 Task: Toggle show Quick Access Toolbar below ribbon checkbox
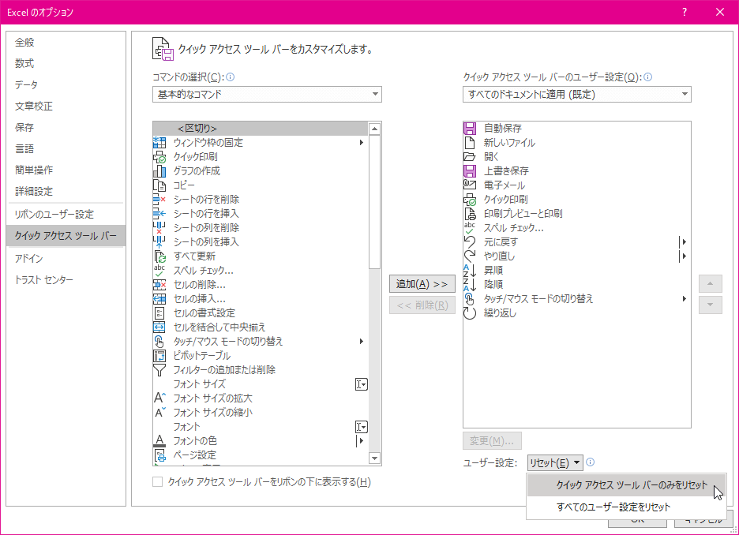[157, 482]
